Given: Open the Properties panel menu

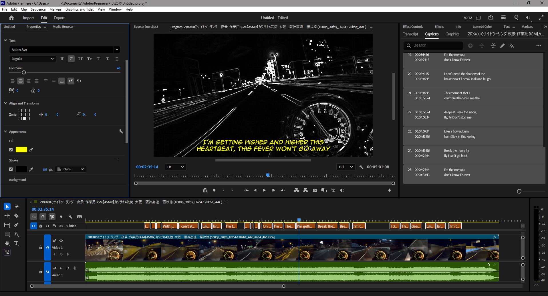Looking at the screenshot, I should pos(45,27).
